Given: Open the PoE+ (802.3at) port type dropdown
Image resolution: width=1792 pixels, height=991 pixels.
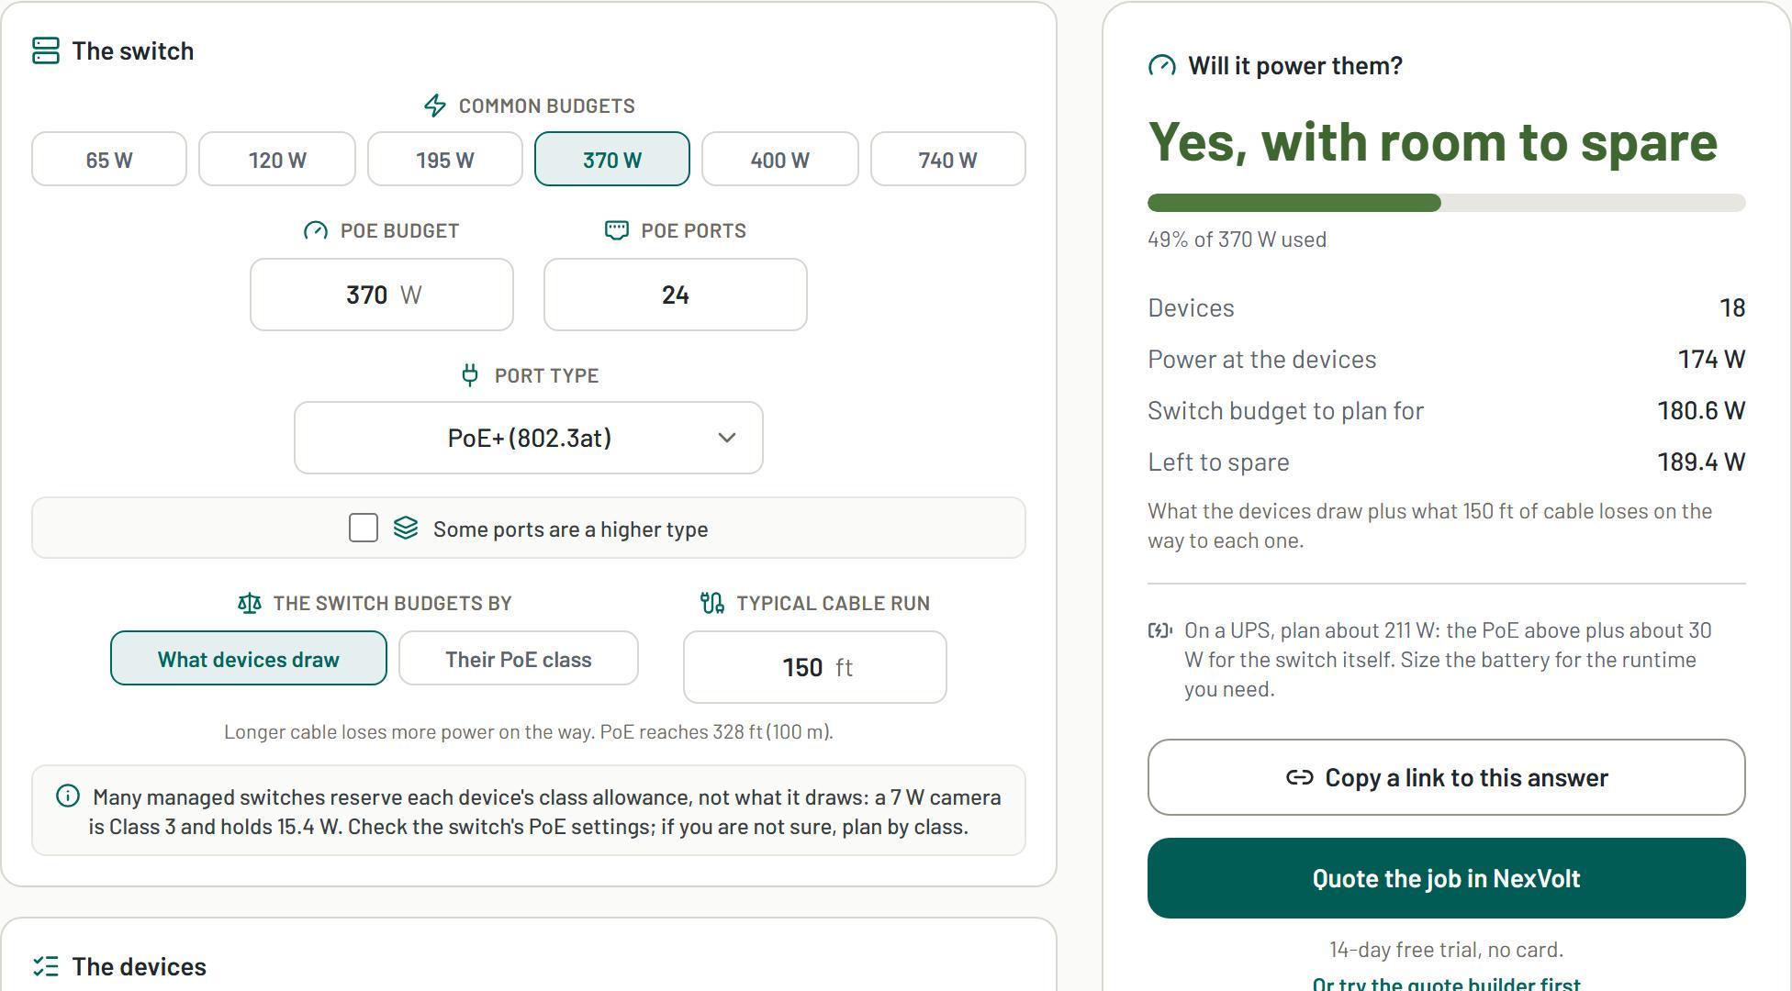Looking at the screenshot, I should click(529, 438).
